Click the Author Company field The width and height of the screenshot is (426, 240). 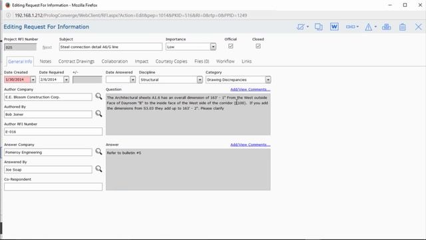click(48, 97)
